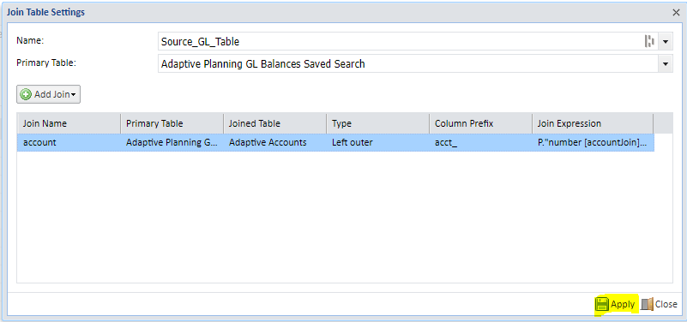
Task: Click the Close button label
Action: (x=666, y=304)
